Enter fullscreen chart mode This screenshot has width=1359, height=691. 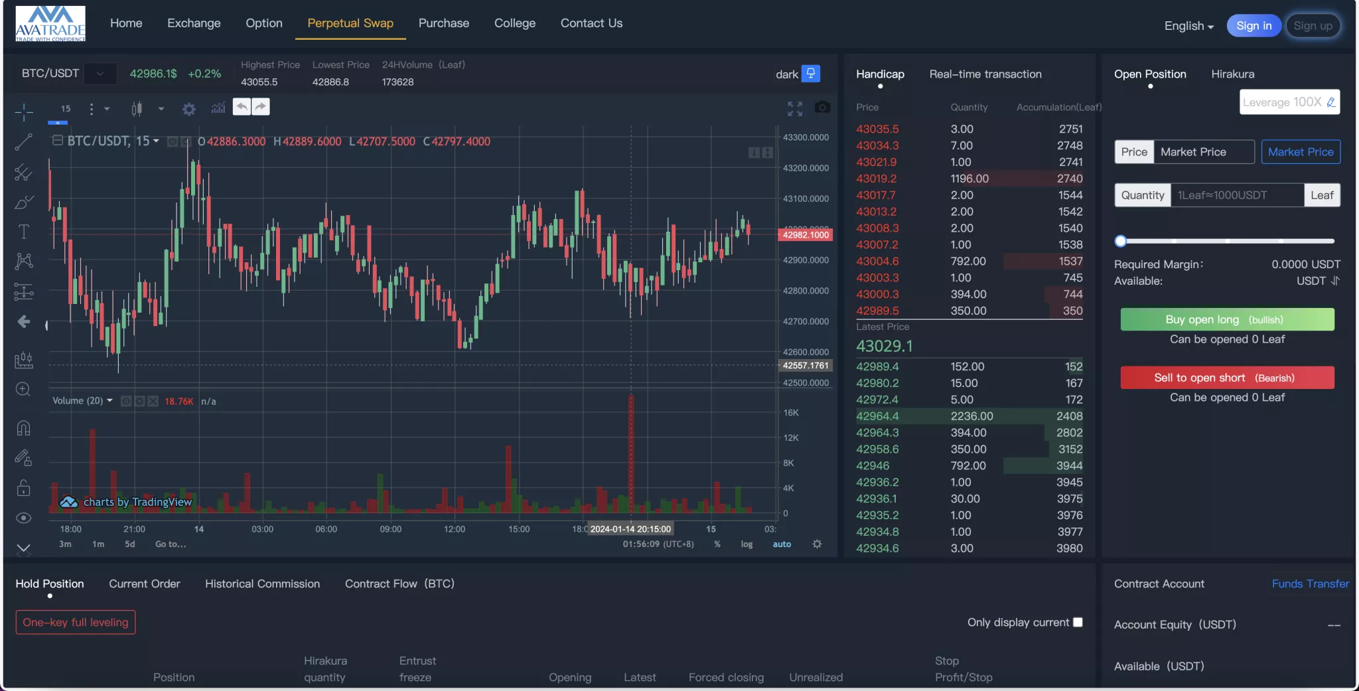(794, 108)
